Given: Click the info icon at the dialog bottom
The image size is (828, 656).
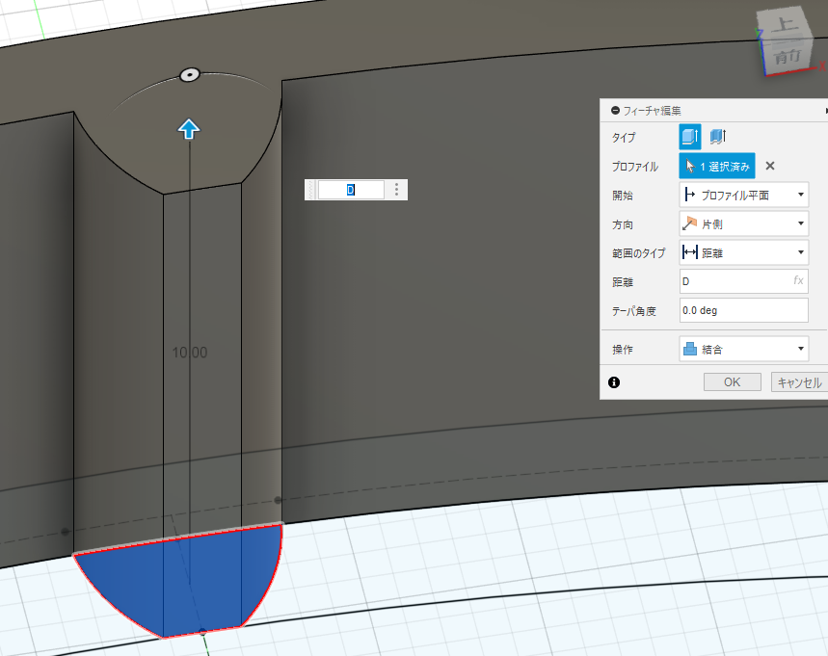Looking at the screenshot, I should pyautogui.click(x=614, y=382).
